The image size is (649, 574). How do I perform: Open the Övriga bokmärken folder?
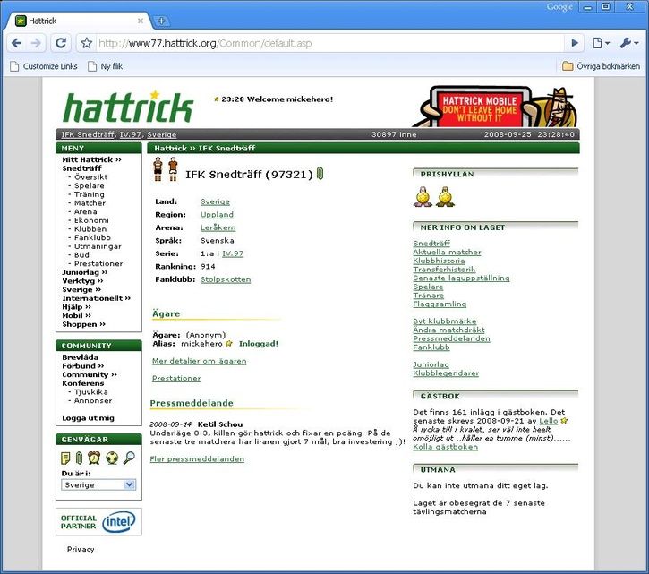[x=601, y=66]
